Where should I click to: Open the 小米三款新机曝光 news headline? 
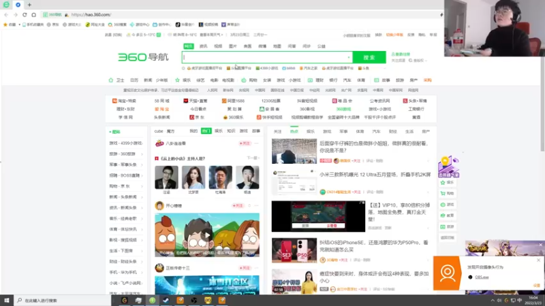tap(375, 175)
